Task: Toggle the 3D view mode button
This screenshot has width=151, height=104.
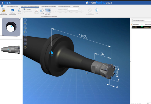Action: 25,44
